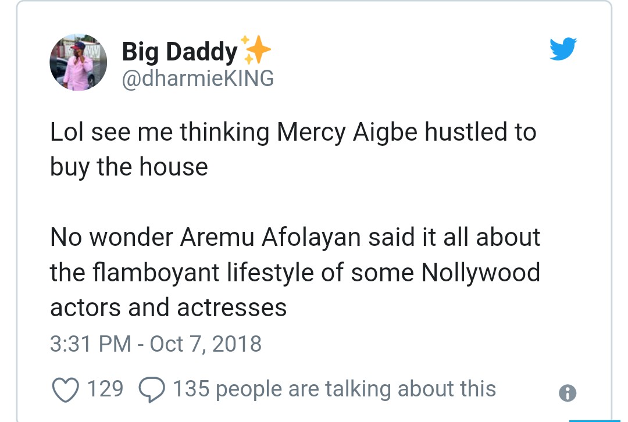Click the Oct 7, 2018 date
This screenshot has width=628, height=422.
coord(206,344)
